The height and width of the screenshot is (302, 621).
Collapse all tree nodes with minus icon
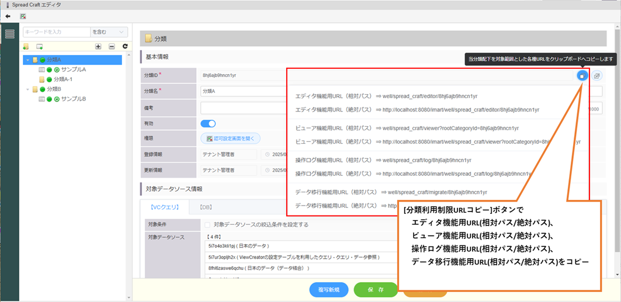(112, 46)
